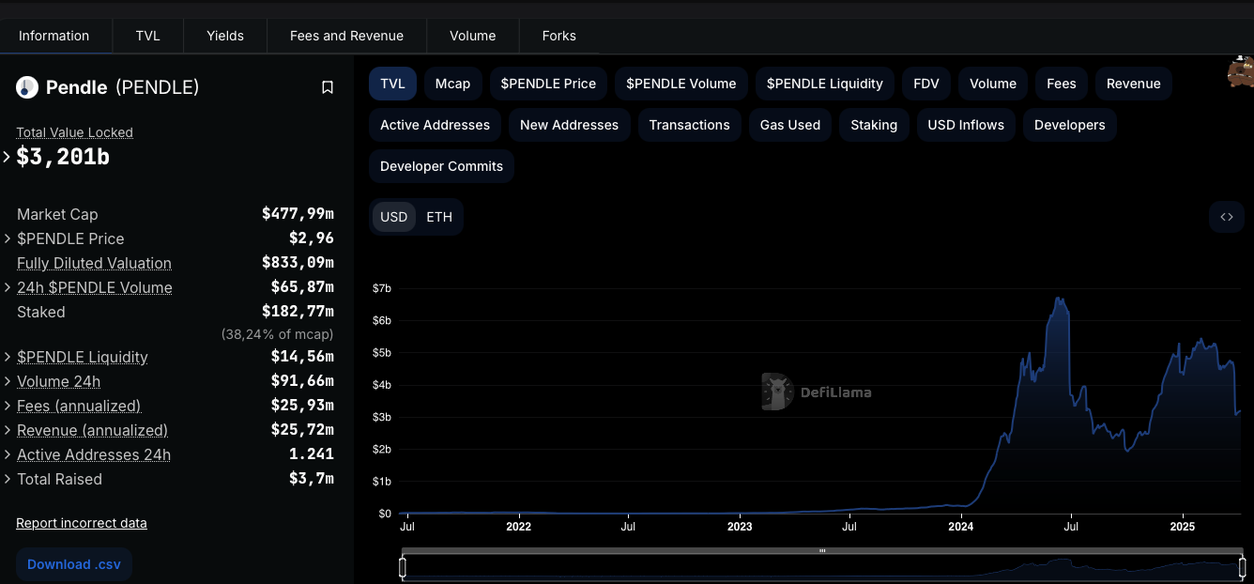The image size is (1254, 584).
Task: Click the left range slider handle
Action: 403,567
